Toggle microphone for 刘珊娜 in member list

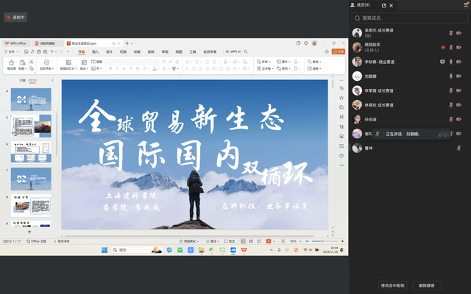[450, 76]
